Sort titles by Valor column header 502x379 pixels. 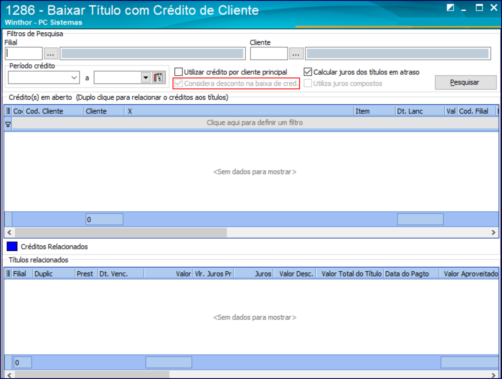coord(169,274)
